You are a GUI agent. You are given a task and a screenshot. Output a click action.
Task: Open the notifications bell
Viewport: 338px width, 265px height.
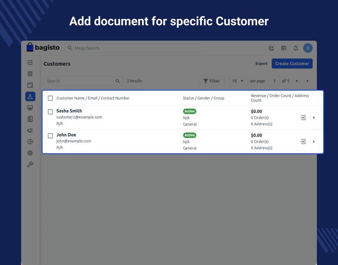click(296, 48)
